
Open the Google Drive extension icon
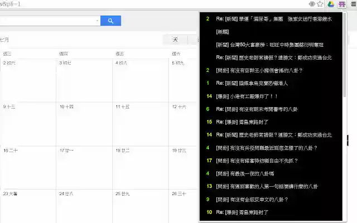[331, 4]
